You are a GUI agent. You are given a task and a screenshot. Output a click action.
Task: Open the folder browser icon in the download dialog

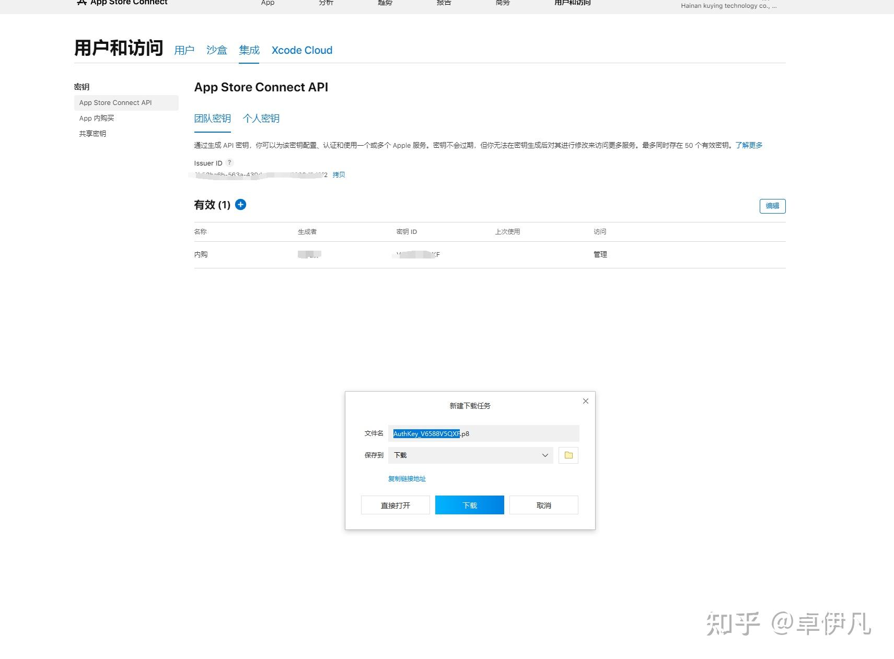coord(568,455)
